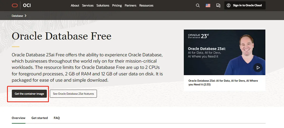The width and height of the screenshot is (284, 128).
Task: Click the Oracle logo icon
Action: [x=15, y=6]
